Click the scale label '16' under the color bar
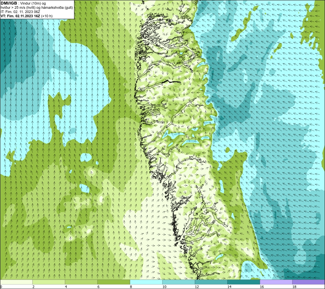Screen dimensions: 325x289 coord(262,287)
